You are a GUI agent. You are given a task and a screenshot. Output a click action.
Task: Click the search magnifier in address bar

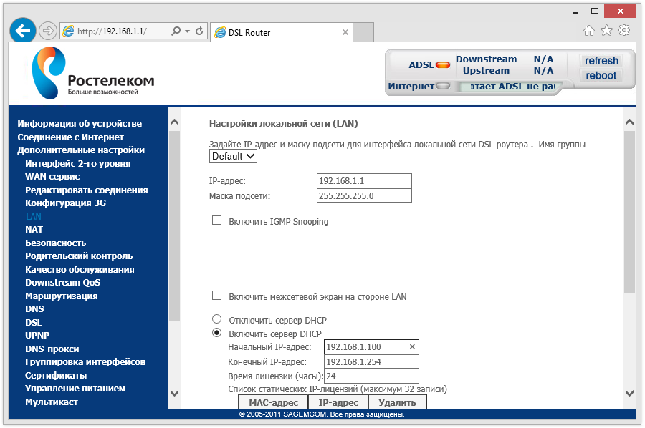pos(176,31)
